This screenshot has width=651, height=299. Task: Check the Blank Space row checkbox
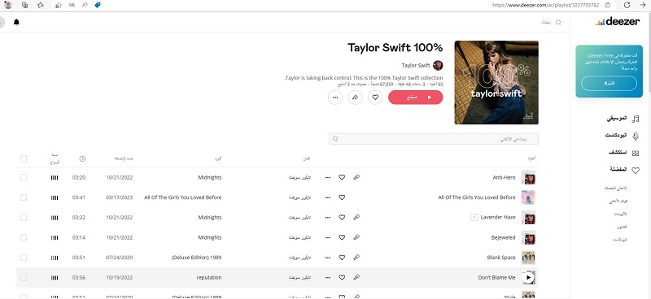click(x=24, y=258)
